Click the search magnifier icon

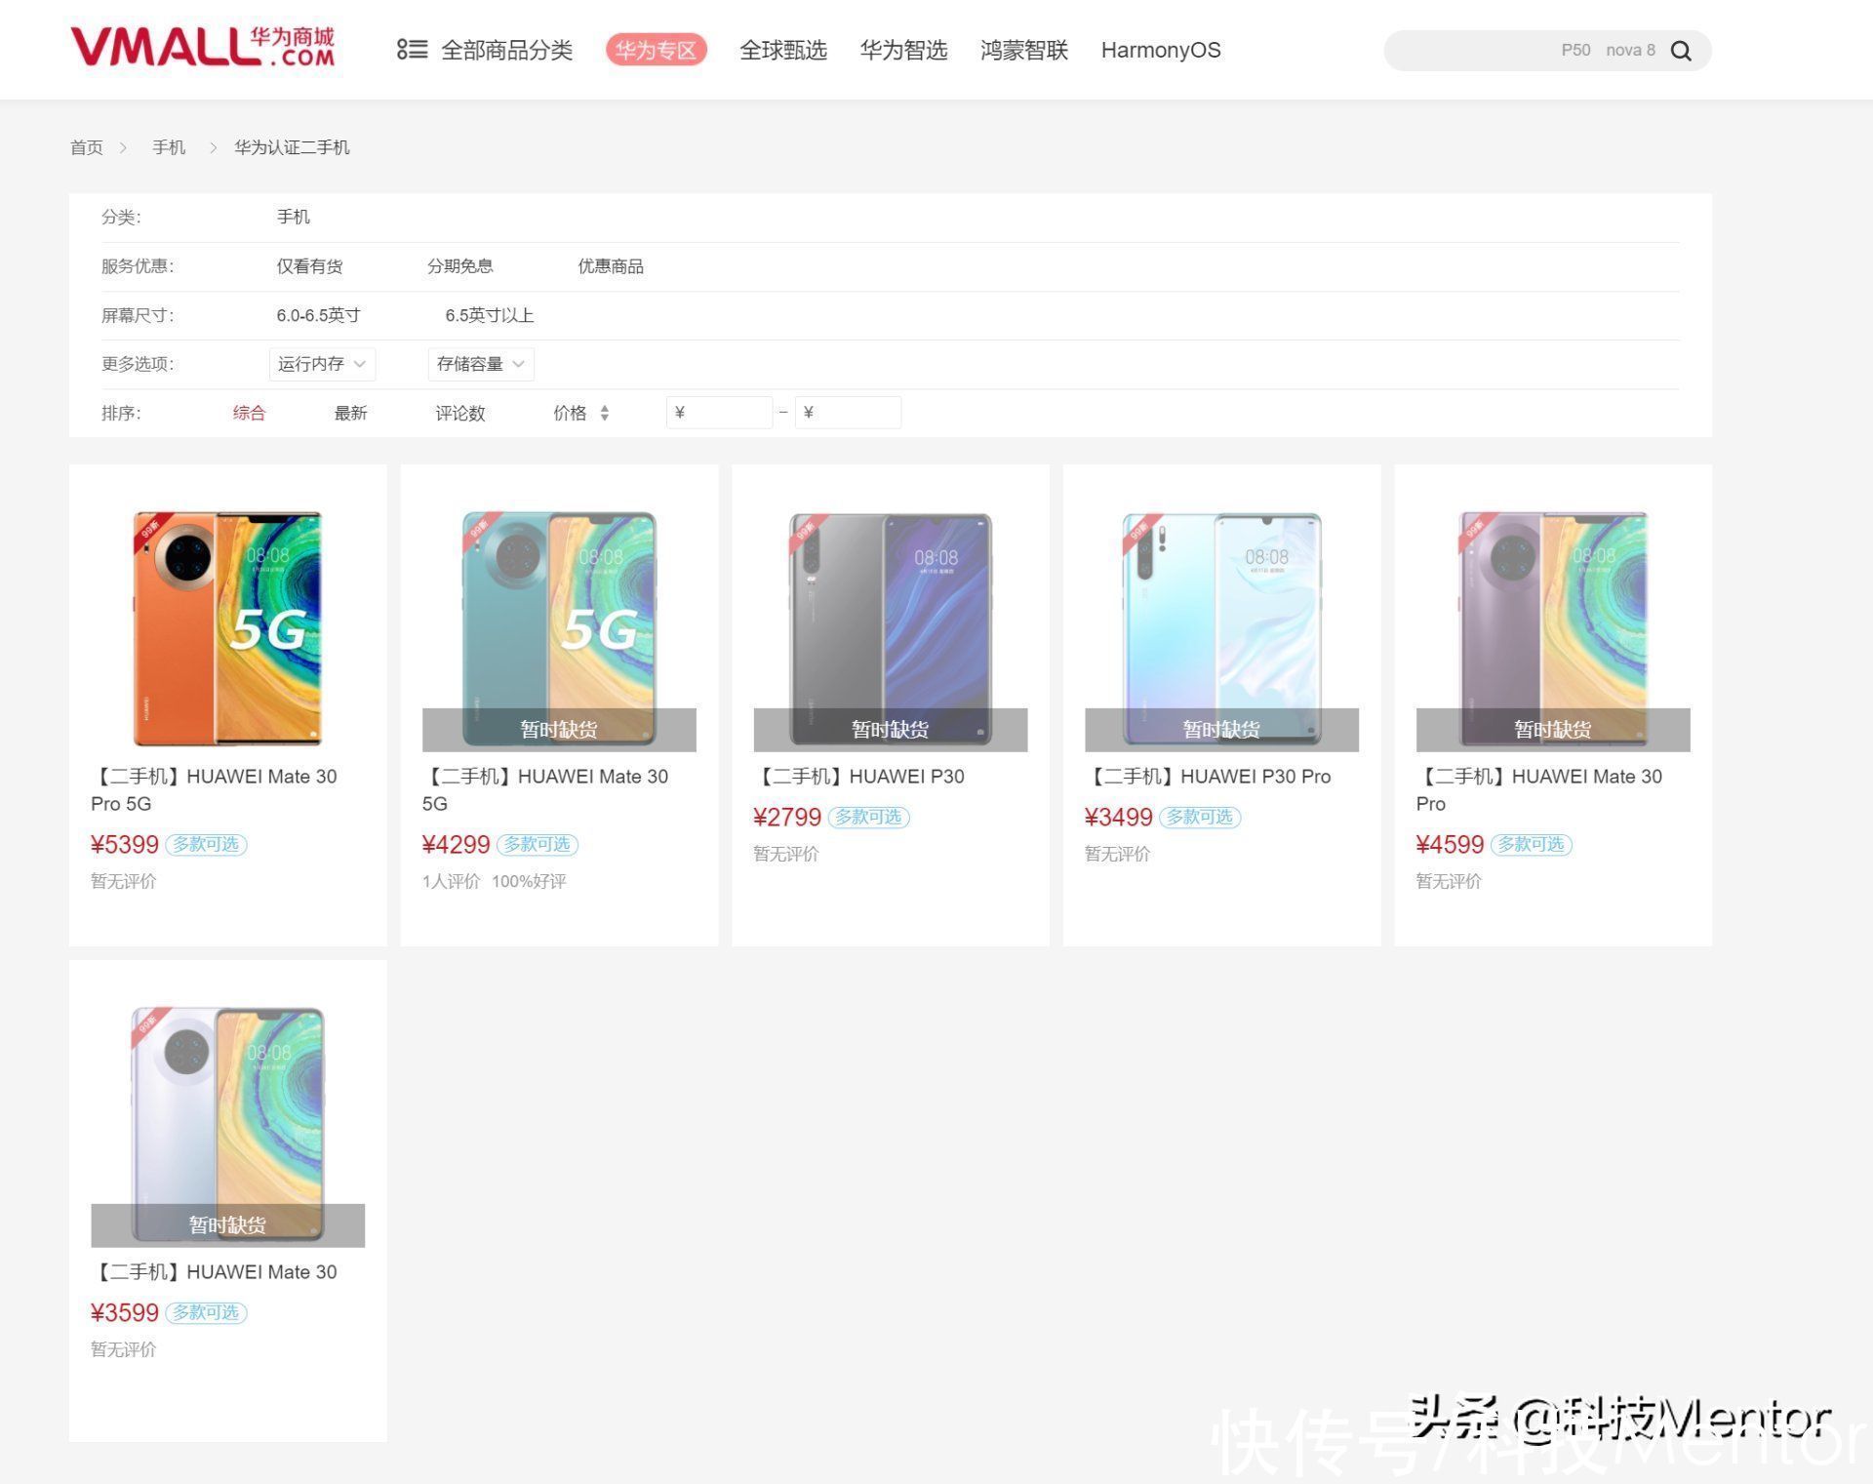click(1681, 51)
